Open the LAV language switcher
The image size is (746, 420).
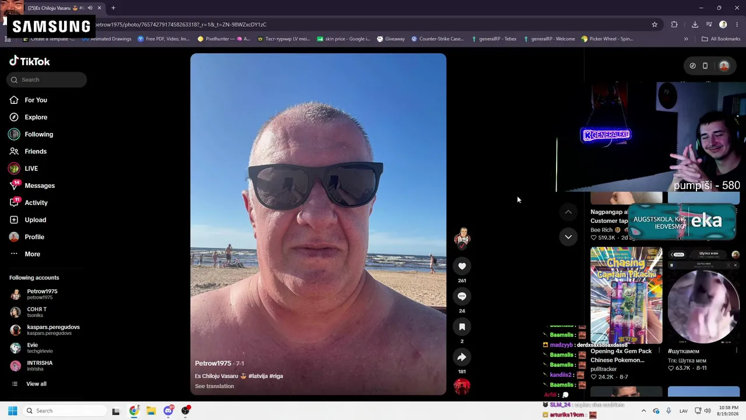[684, 411]
